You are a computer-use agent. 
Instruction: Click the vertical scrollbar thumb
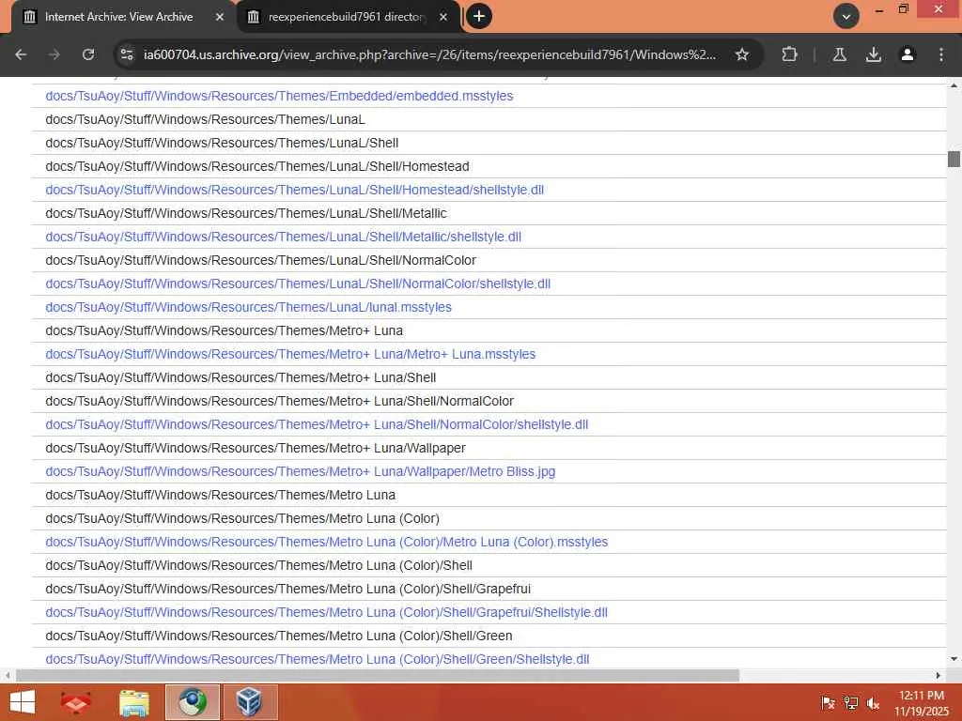tap(954, 159)
